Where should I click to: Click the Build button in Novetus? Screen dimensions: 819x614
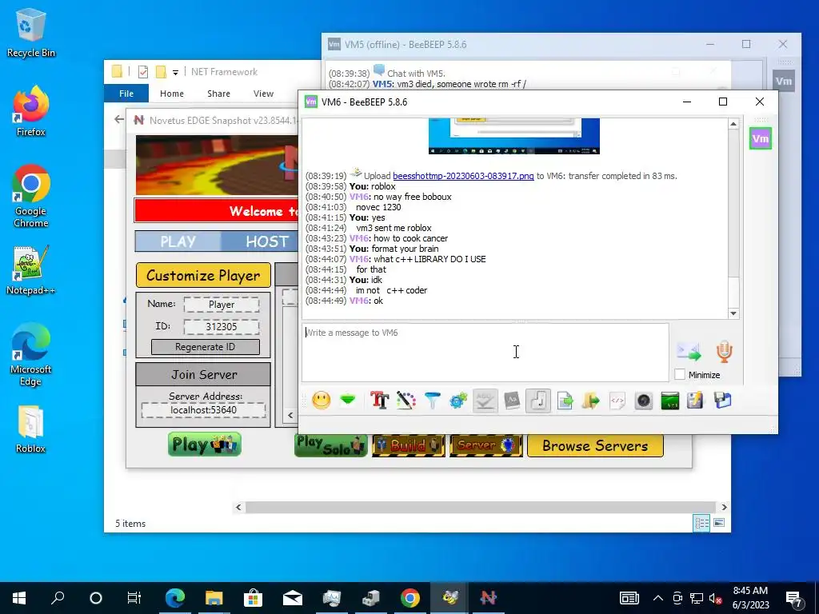pos(409,445)
